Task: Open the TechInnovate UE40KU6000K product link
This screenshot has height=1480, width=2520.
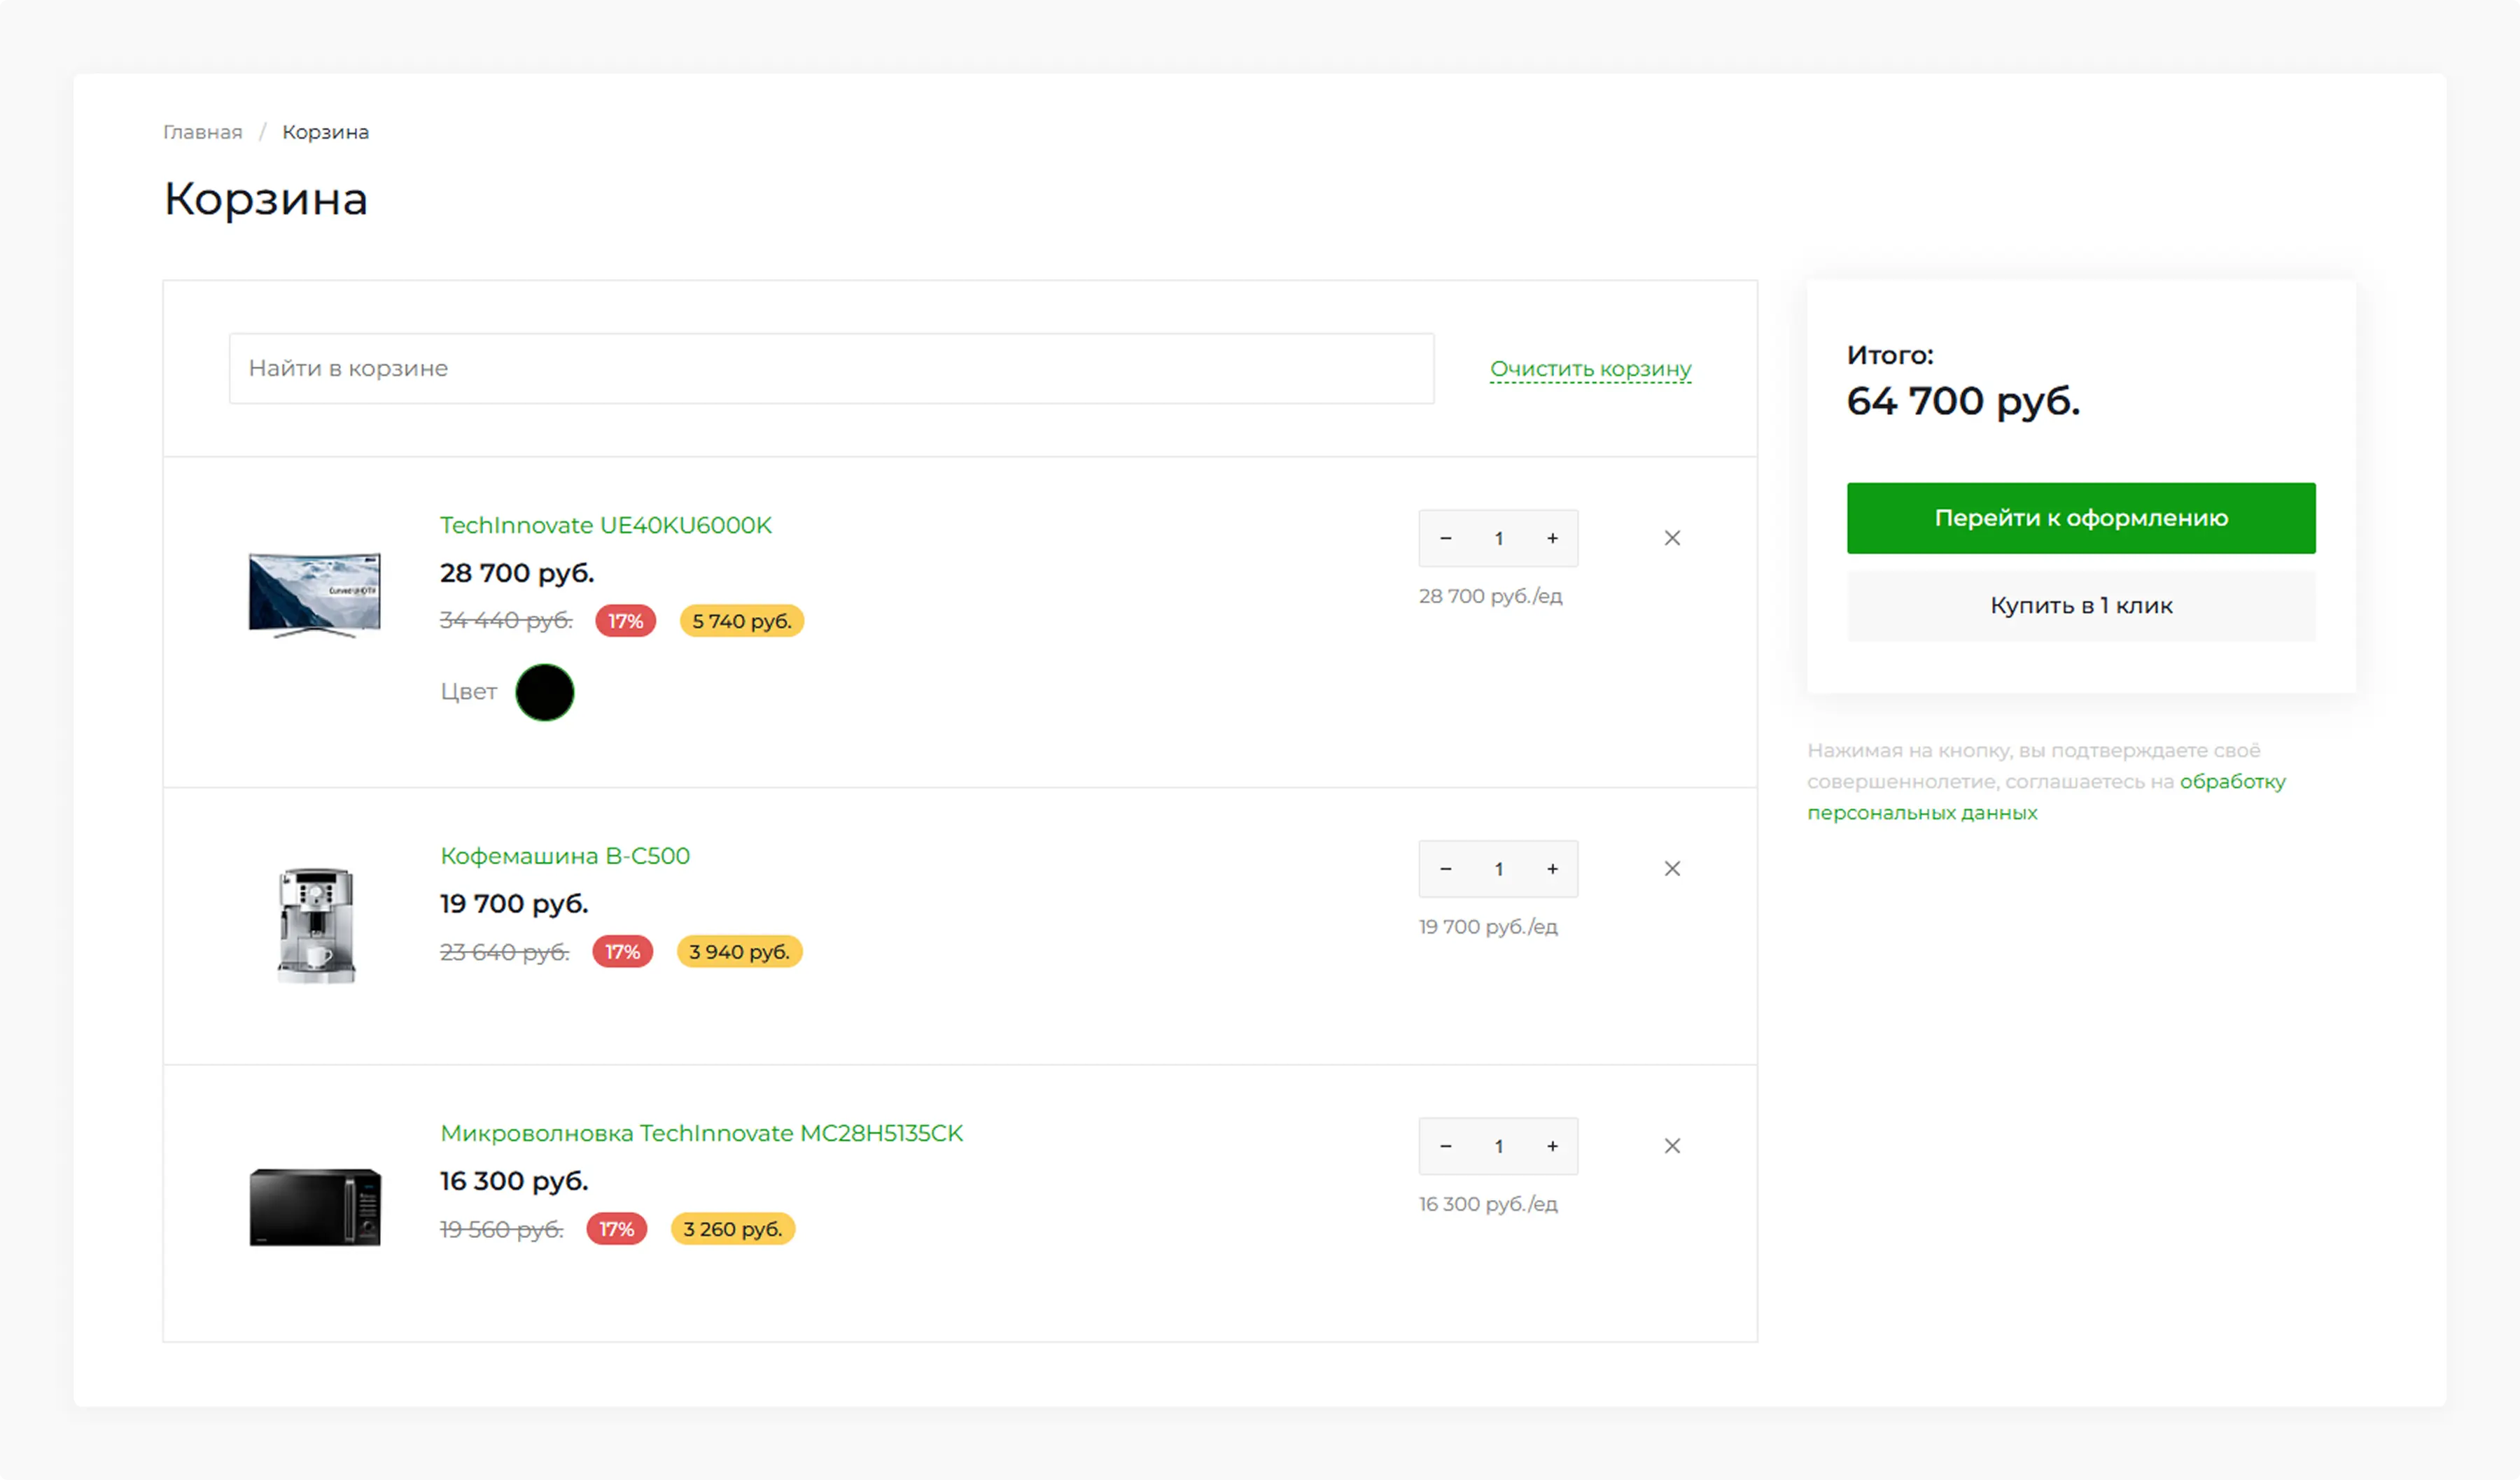Action: 605,525
